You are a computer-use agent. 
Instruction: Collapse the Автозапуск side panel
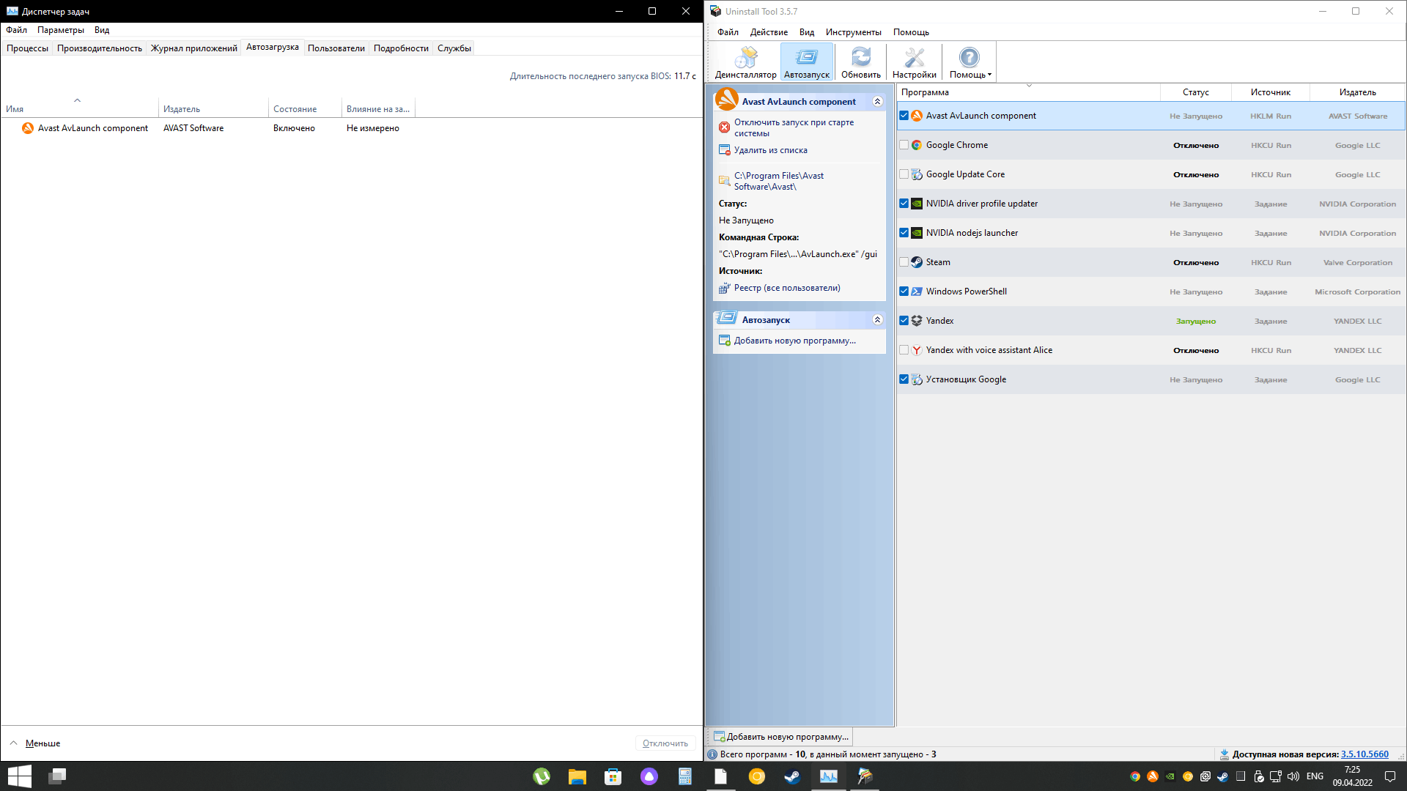click(877, 320)
